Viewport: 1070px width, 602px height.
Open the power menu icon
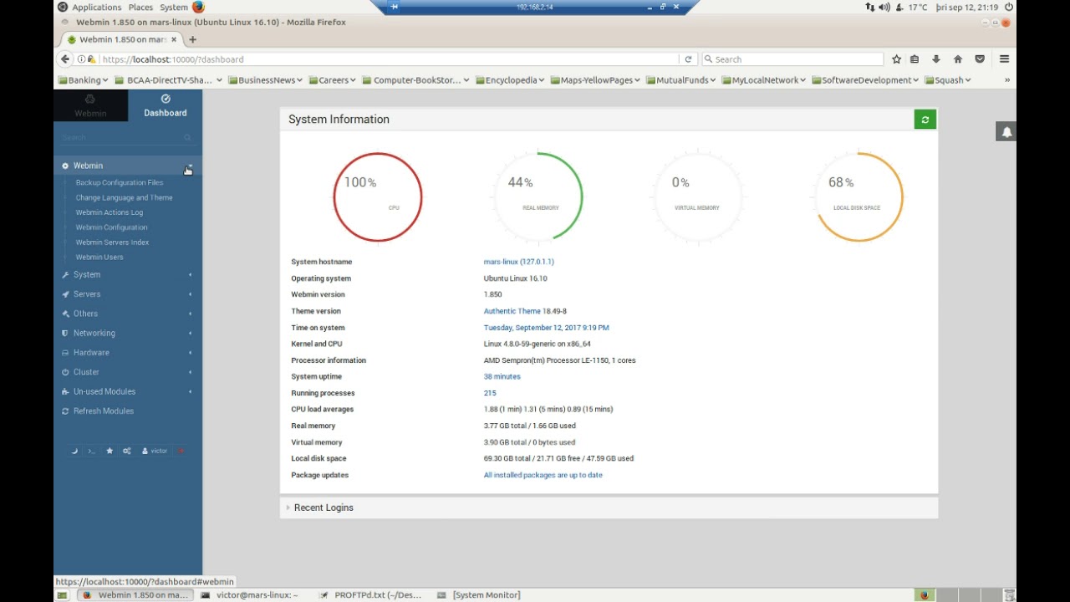(1009, 8)
